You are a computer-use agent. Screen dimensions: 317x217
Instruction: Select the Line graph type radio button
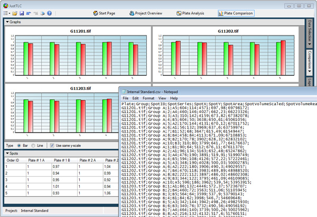point(33,146)
